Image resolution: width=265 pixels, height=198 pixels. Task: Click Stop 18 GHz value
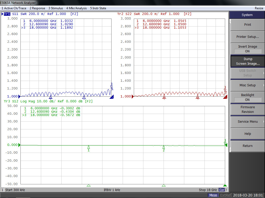click(208, 190)
